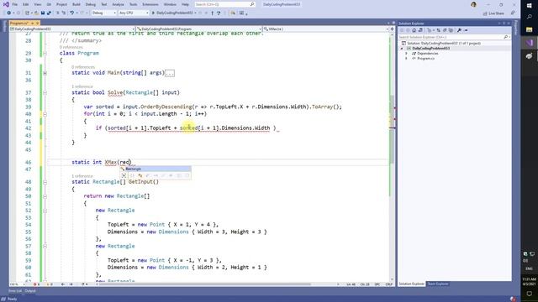
Task: Click the Windows taskbar search icon
Action: pyautogui.click(x=529, y=17)
